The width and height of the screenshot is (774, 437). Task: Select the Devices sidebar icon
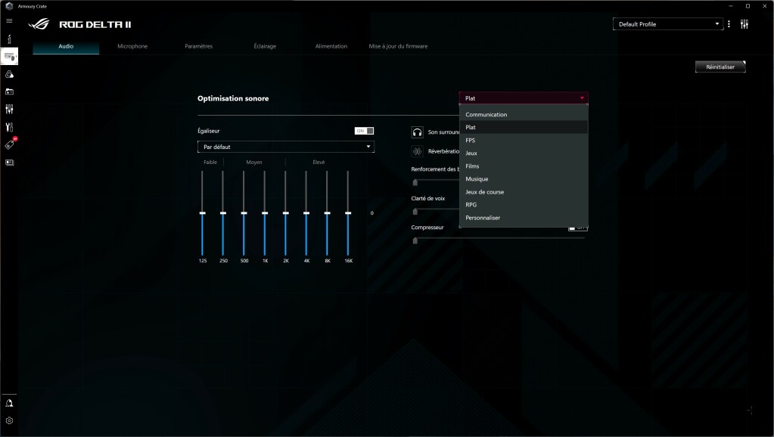[9, 56]
